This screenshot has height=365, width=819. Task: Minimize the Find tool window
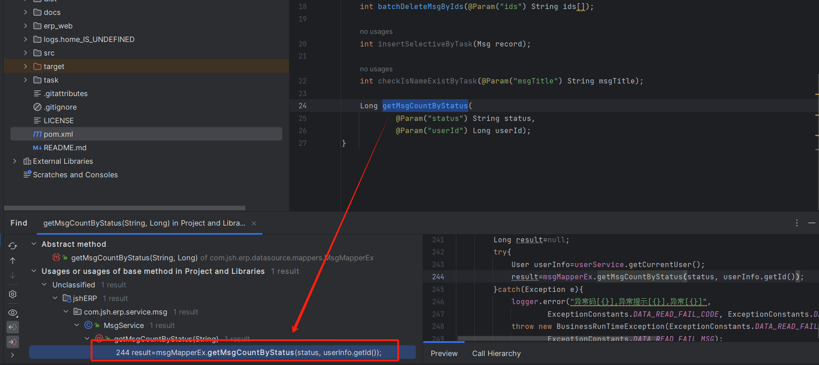point(812,223)
